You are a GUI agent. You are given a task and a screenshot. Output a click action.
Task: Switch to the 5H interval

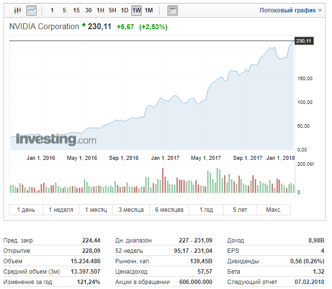tap(112, 10)
